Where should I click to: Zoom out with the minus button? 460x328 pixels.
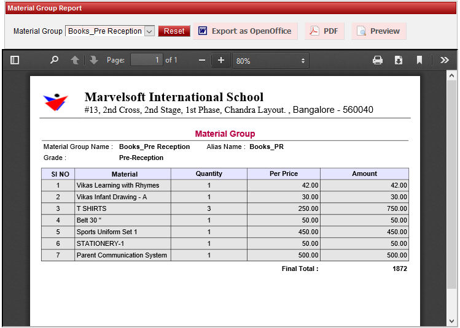click(201, 60)
